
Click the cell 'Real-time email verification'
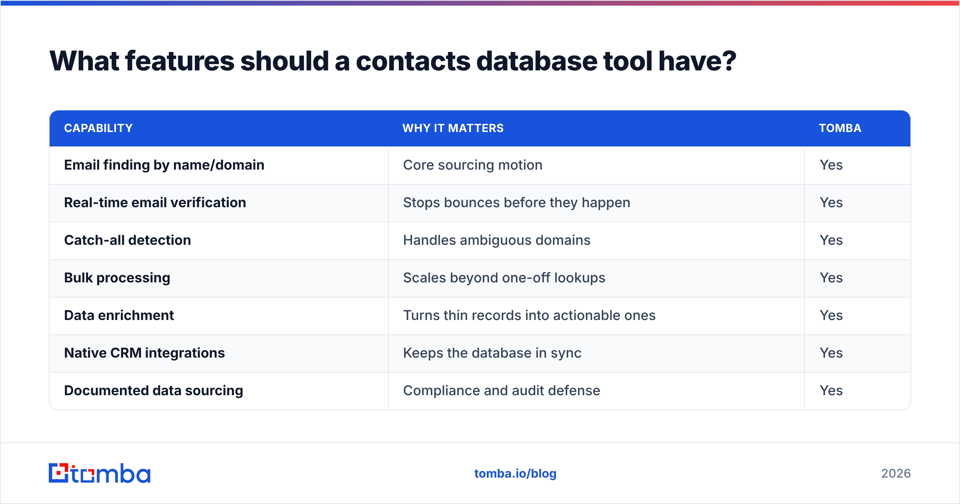(x=219, y=203)
